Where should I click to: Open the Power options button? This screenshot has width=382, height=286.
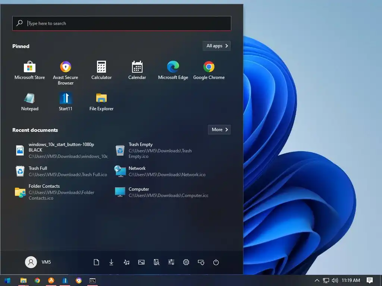coord(216,262)
